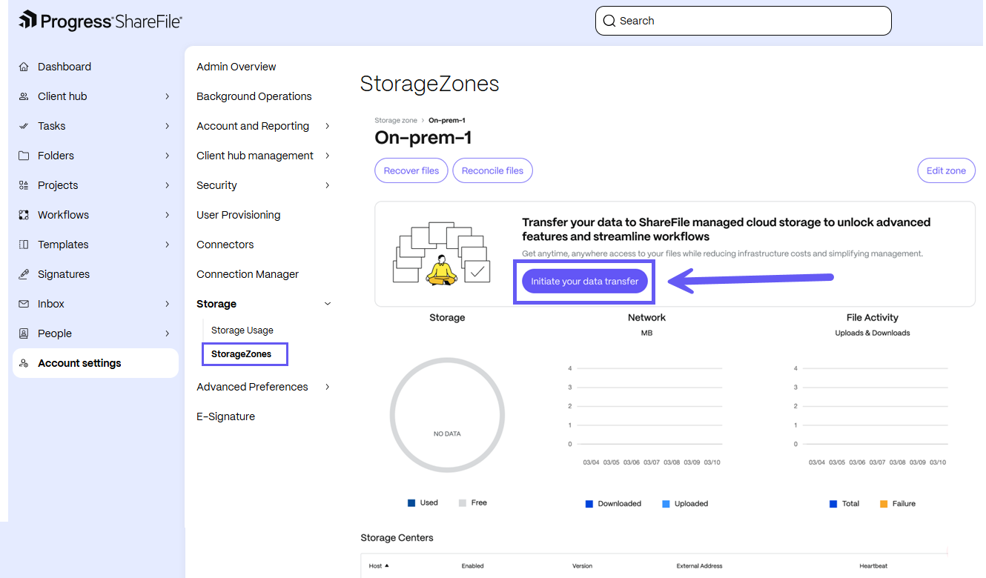Select Storage Usage submenu item
The width and height of the screenshot is (986, 578).
242,330
